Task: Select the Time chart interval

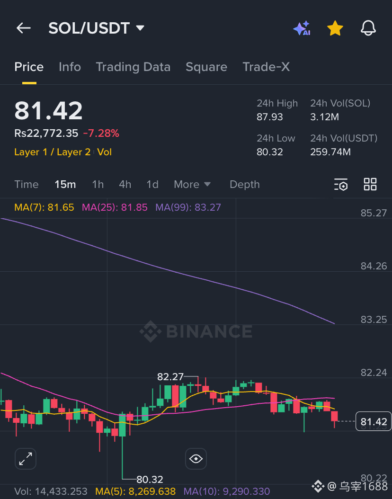Action: [x=27, y=184]
